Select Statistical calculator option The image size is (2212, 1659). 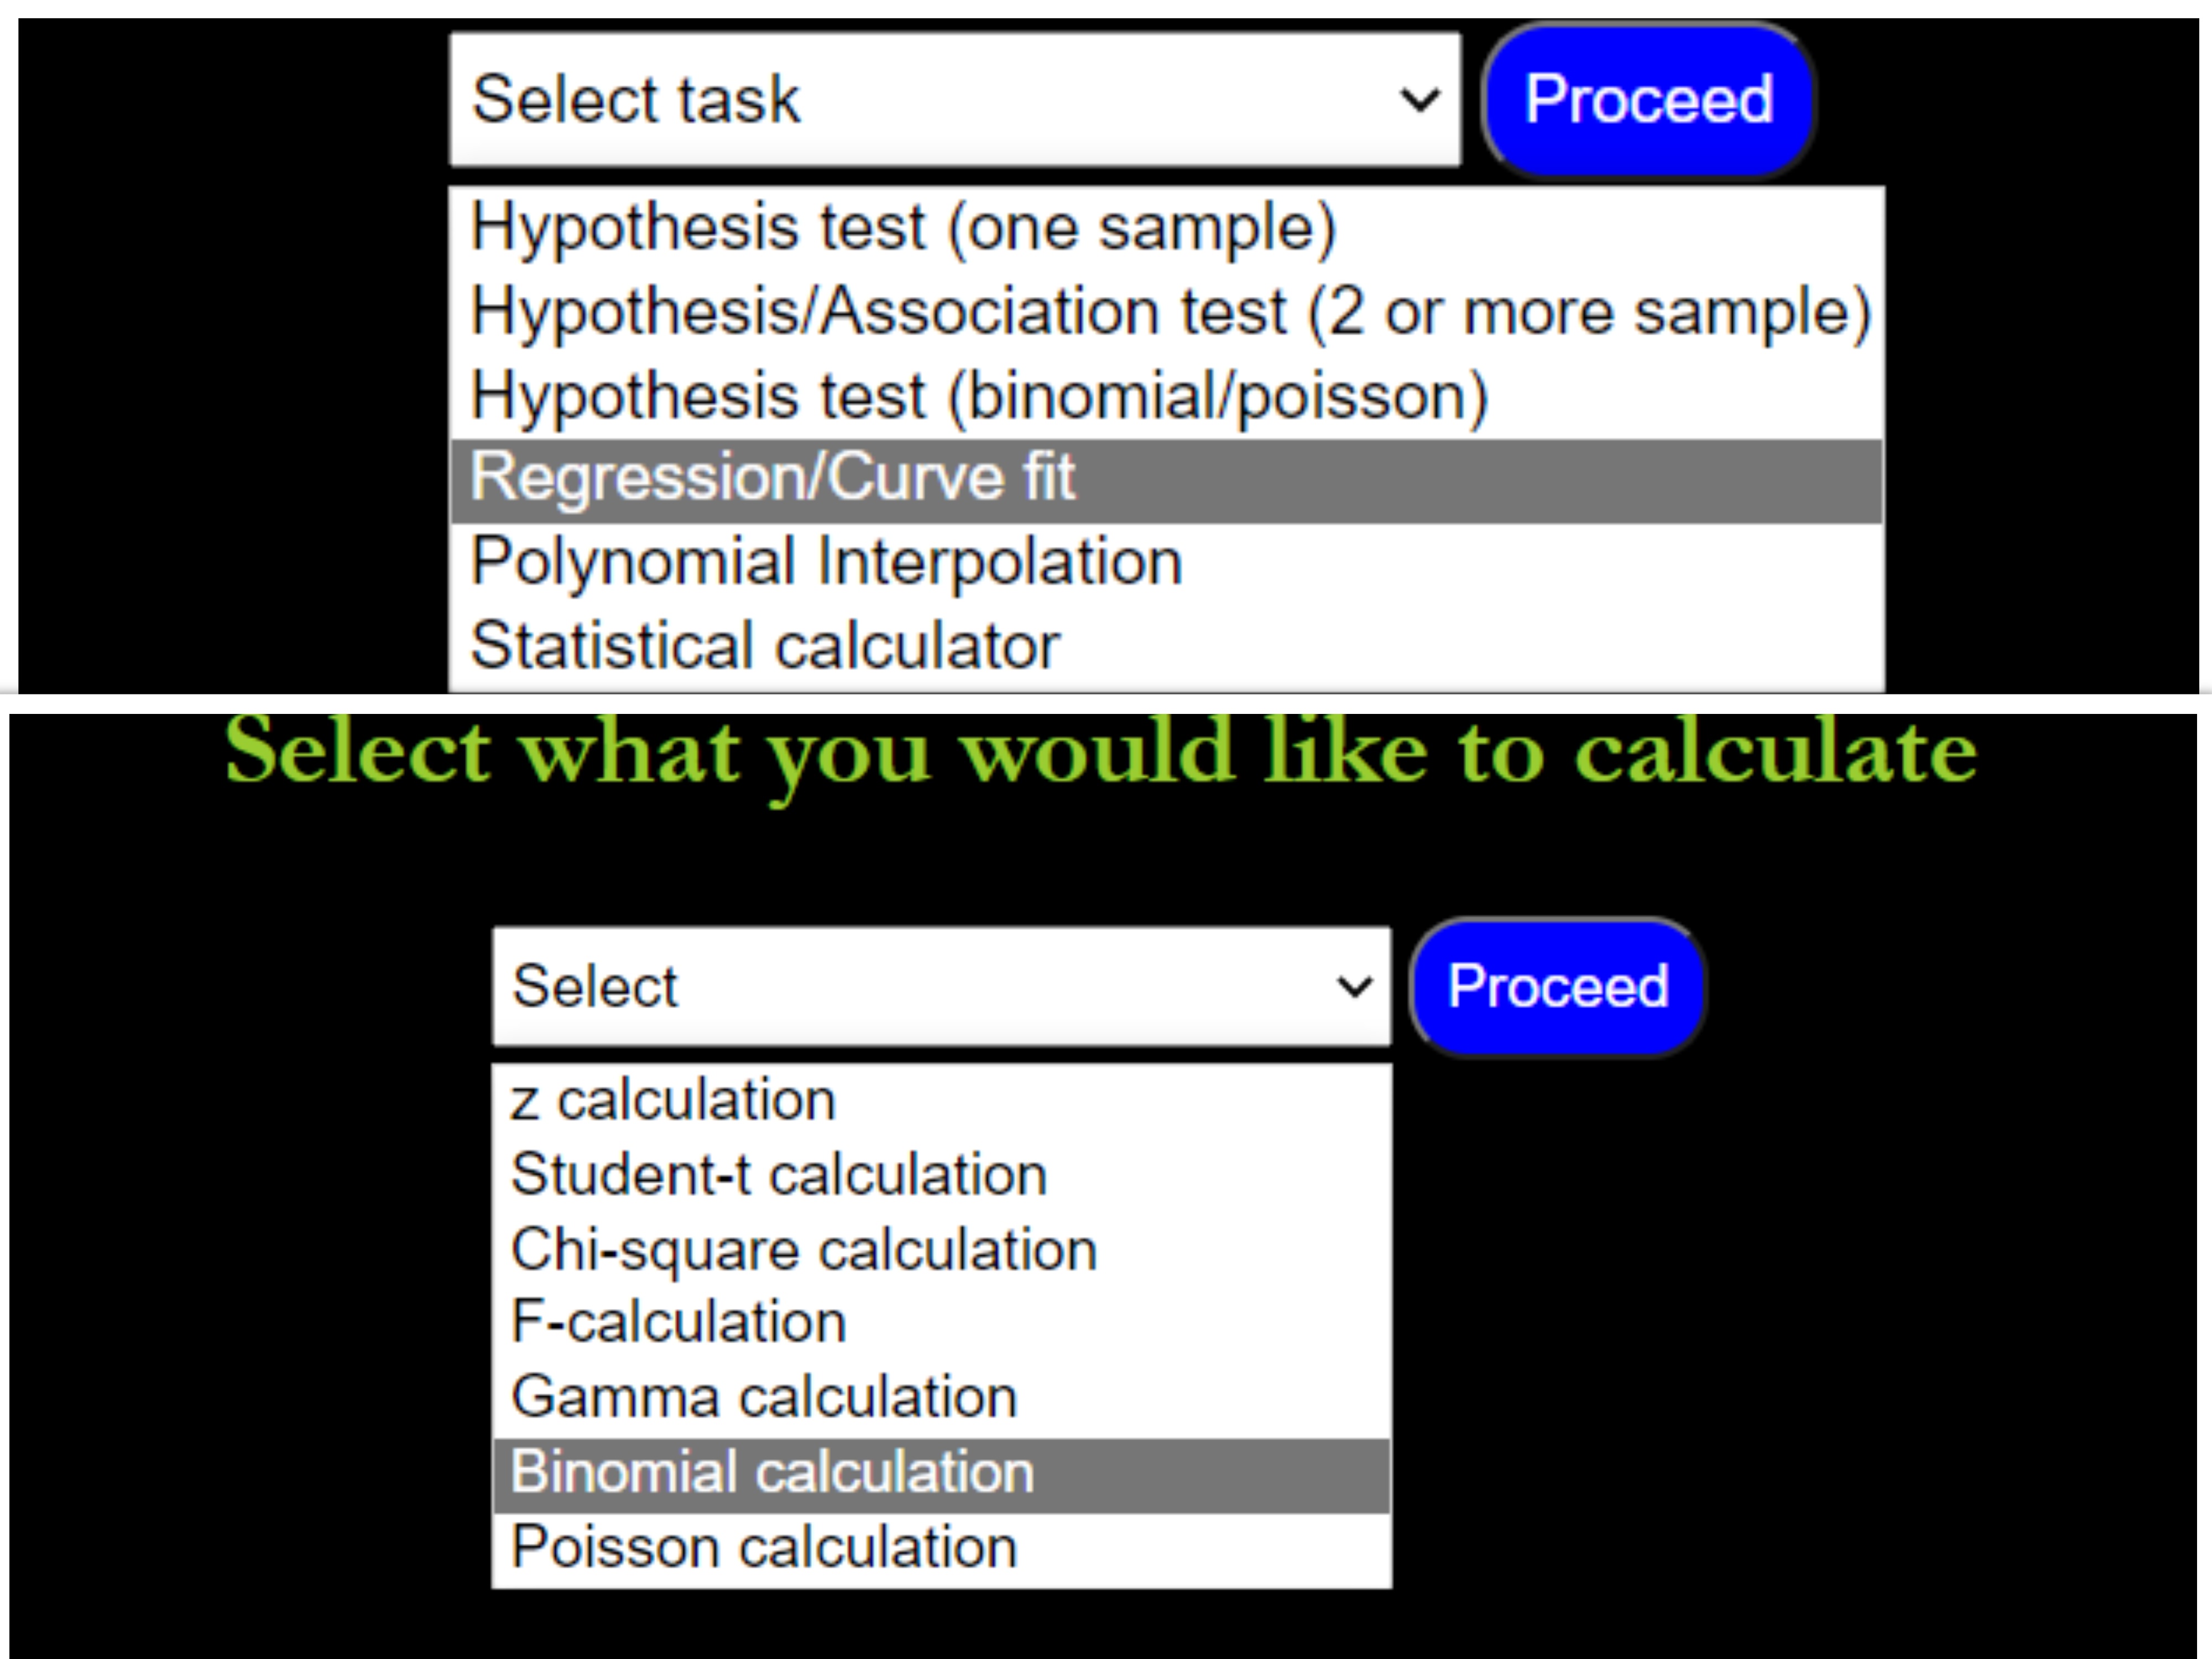765,646
